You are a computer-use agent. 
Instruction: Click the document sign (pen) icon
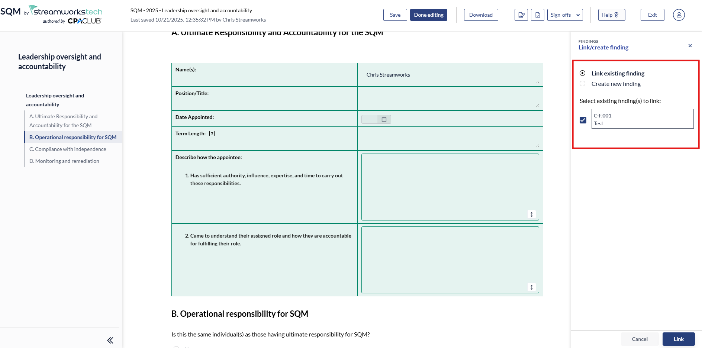(521, 15)
